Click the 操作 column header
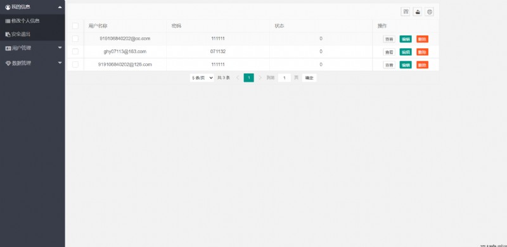The width and height of the screenshot is (507, 247). pos(406,26)
